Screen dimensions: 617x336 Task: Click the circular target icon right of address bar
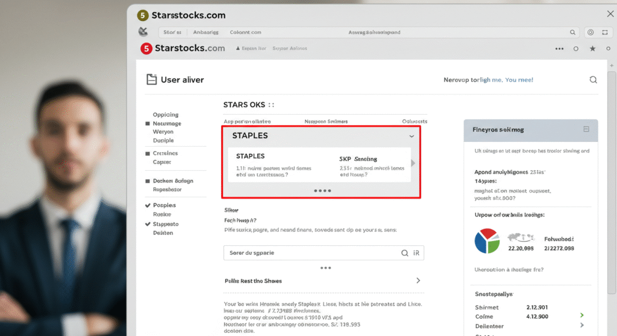coord(590,32)
